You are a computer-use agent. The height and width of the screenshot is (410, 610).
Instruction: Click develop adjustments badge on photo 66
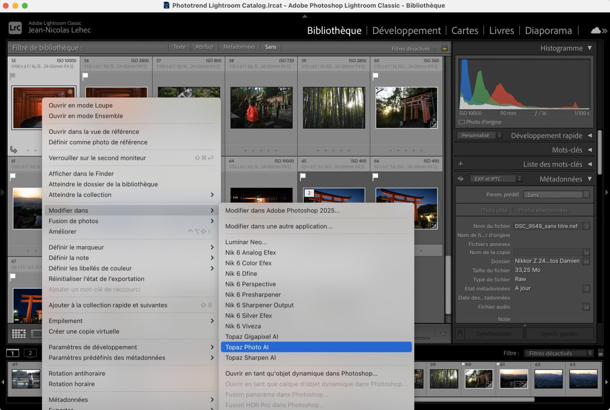point(434,225)
